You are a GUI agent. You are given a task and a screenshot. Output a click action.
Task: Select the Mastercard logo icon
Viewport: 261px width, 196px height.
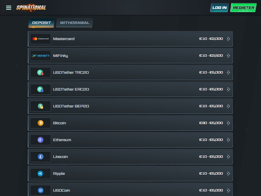coord(41,39)
